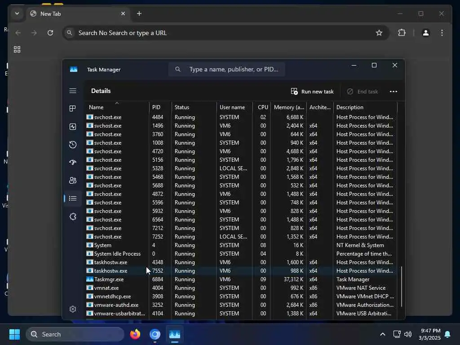Image resolution: width=460 pixels, height=345 pixels.
Task: Select the New Tab browser tab
Action: pos(78,14)
